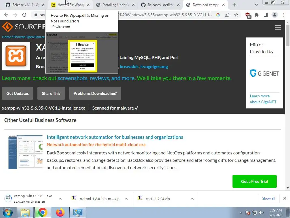This screenshot has width=290, height=218.
Task: Click the taskbar clock showing 3:29 AM
Action: 276,213
